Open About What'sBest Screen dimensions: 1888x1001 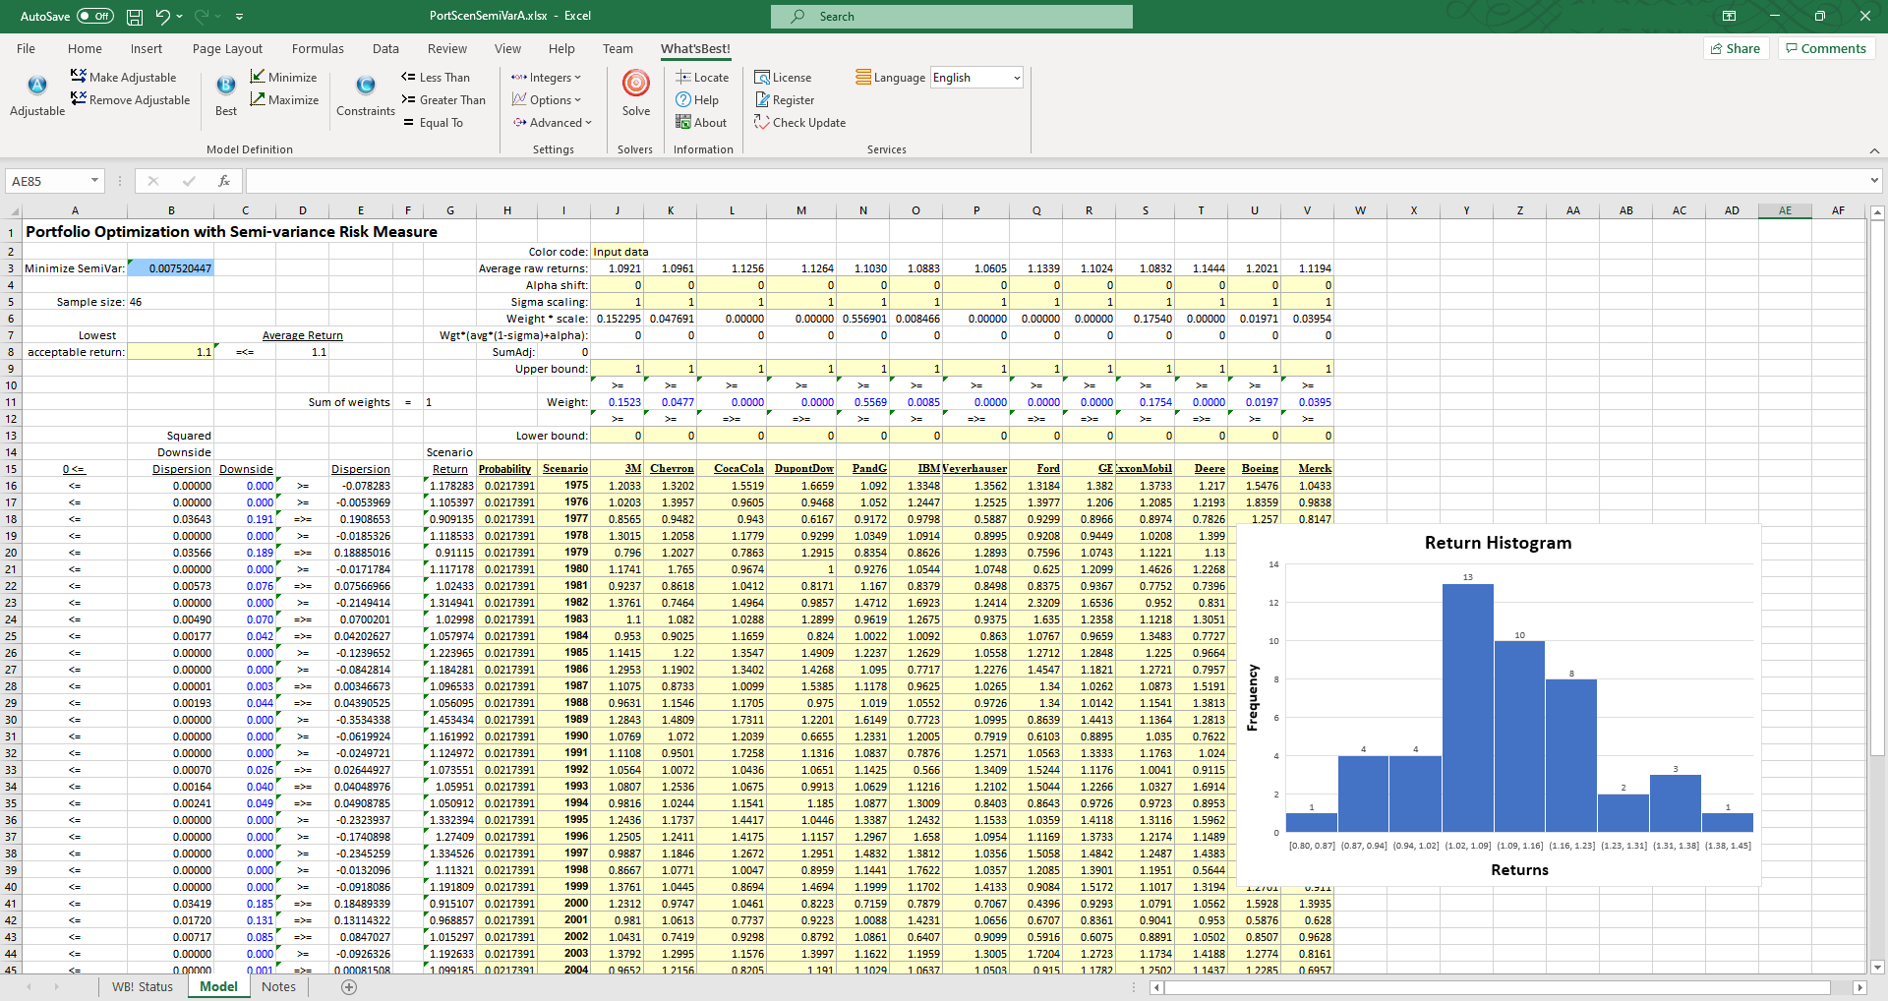pyautogui.click(x=701, y=122)
